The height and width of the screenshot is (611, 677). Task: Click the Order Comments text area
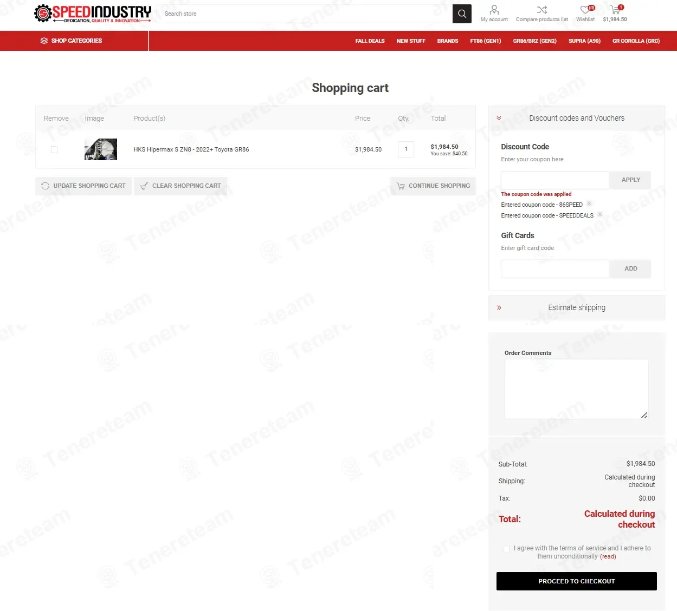576,389
